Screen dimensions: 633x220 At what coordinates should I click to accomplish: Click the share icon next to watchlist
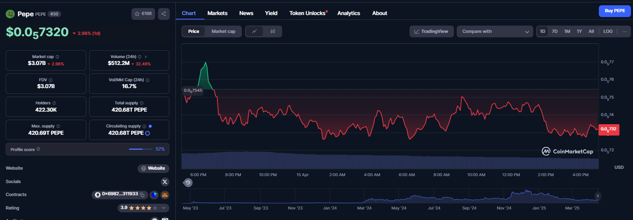coord(164,14)
